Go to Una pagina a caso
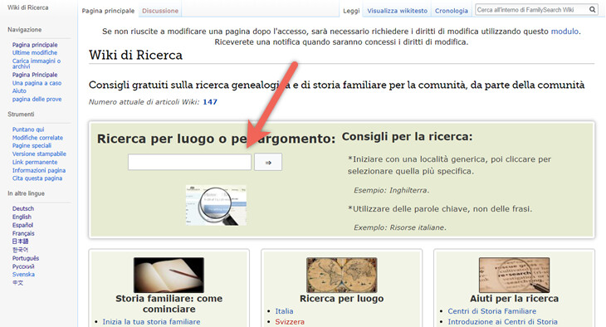Viewport: 606px width, 327px height. coord(37,83)
